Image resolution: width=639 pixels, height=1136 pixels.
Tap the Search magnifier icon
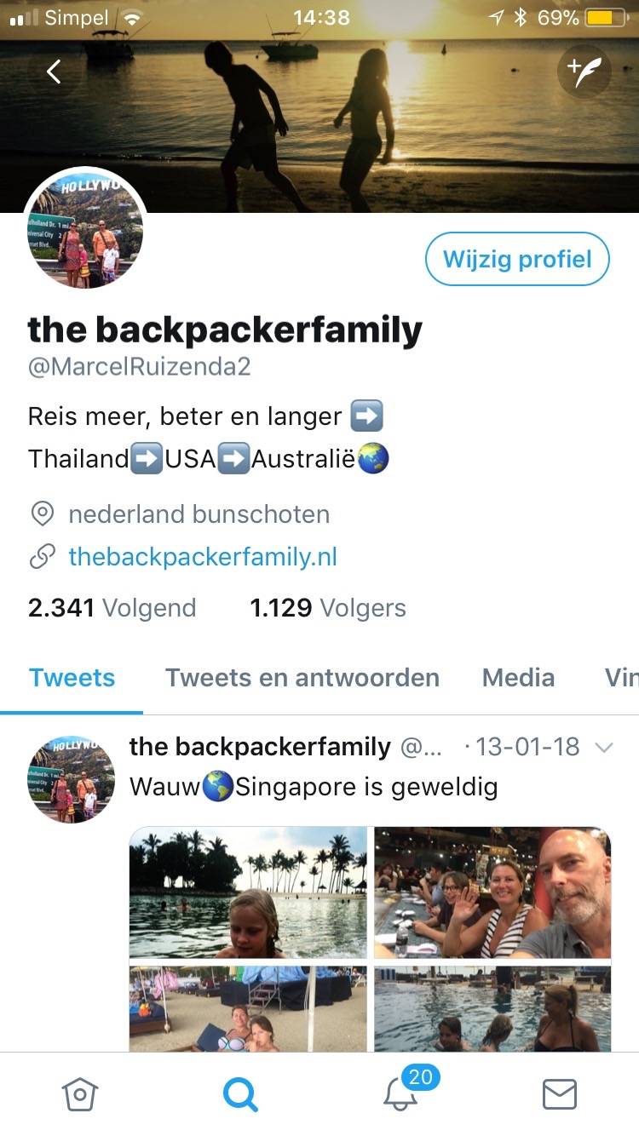tap(240, 1094)
